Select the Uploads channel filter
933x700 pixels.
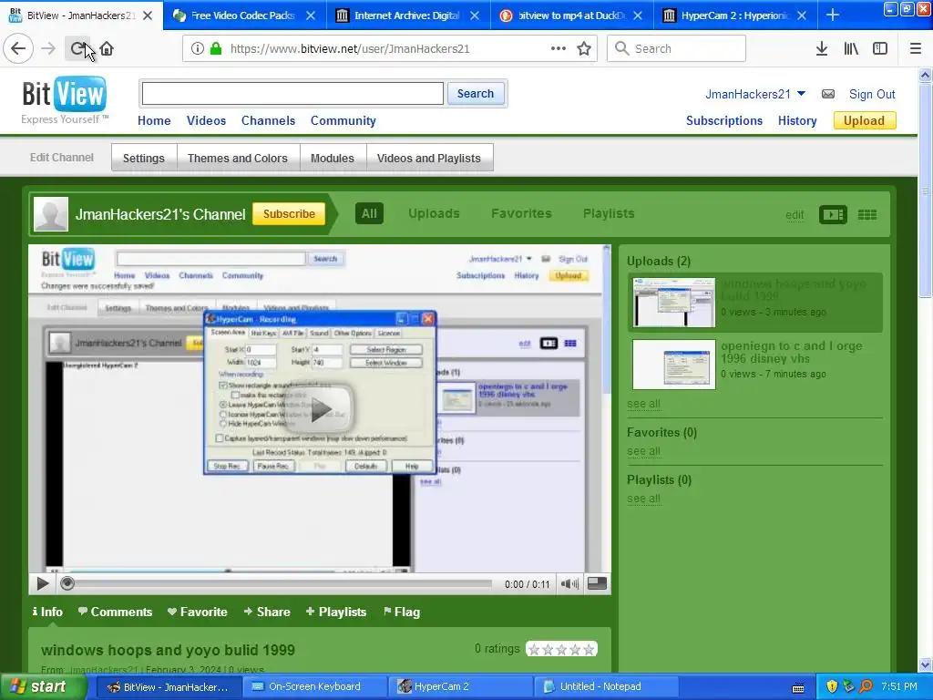(434, 213)
